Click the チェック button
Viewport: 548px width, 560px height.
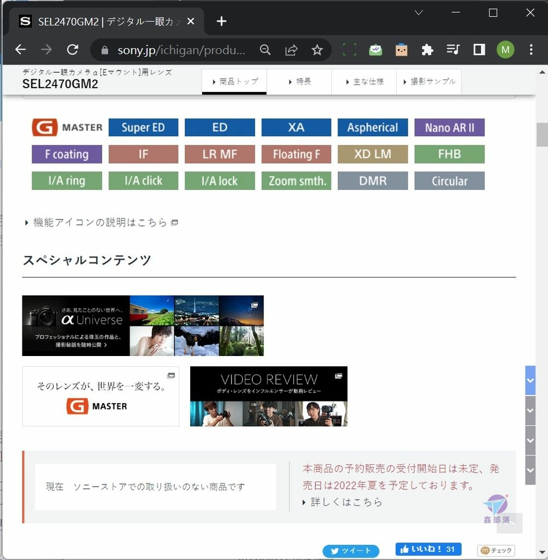(496, 550)
